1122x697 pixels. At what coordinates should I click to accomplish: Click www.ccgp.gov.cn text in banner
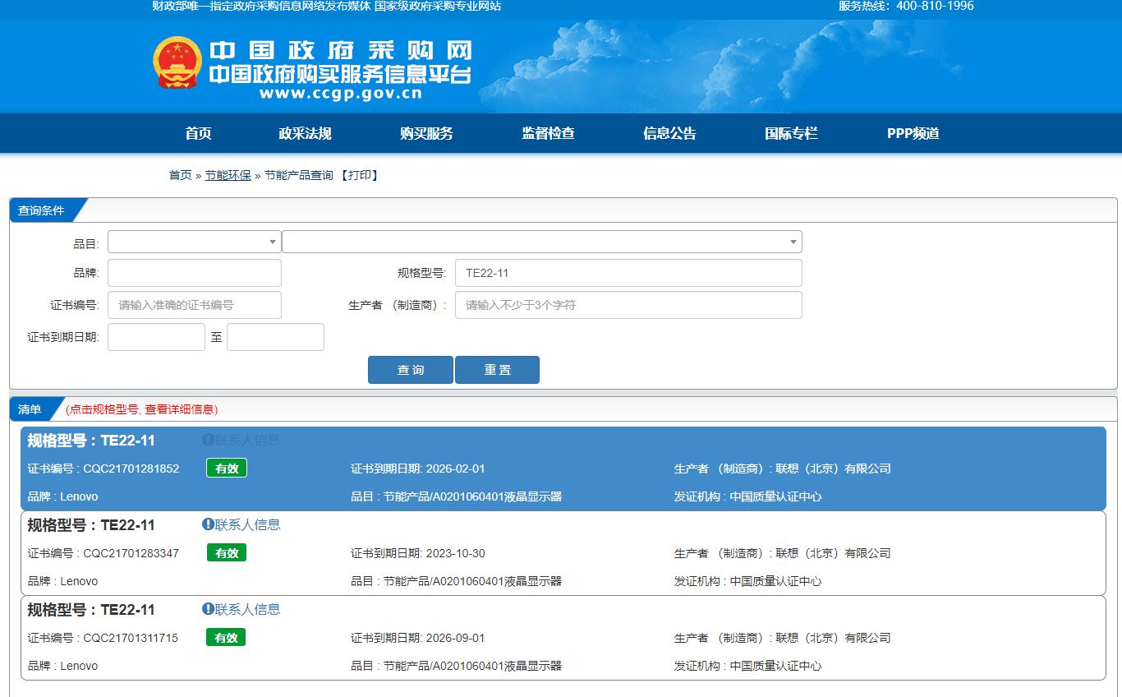tap(341, 94)
